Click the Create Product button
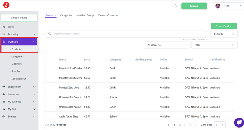The image size is (244, 130). coord(224,26)
